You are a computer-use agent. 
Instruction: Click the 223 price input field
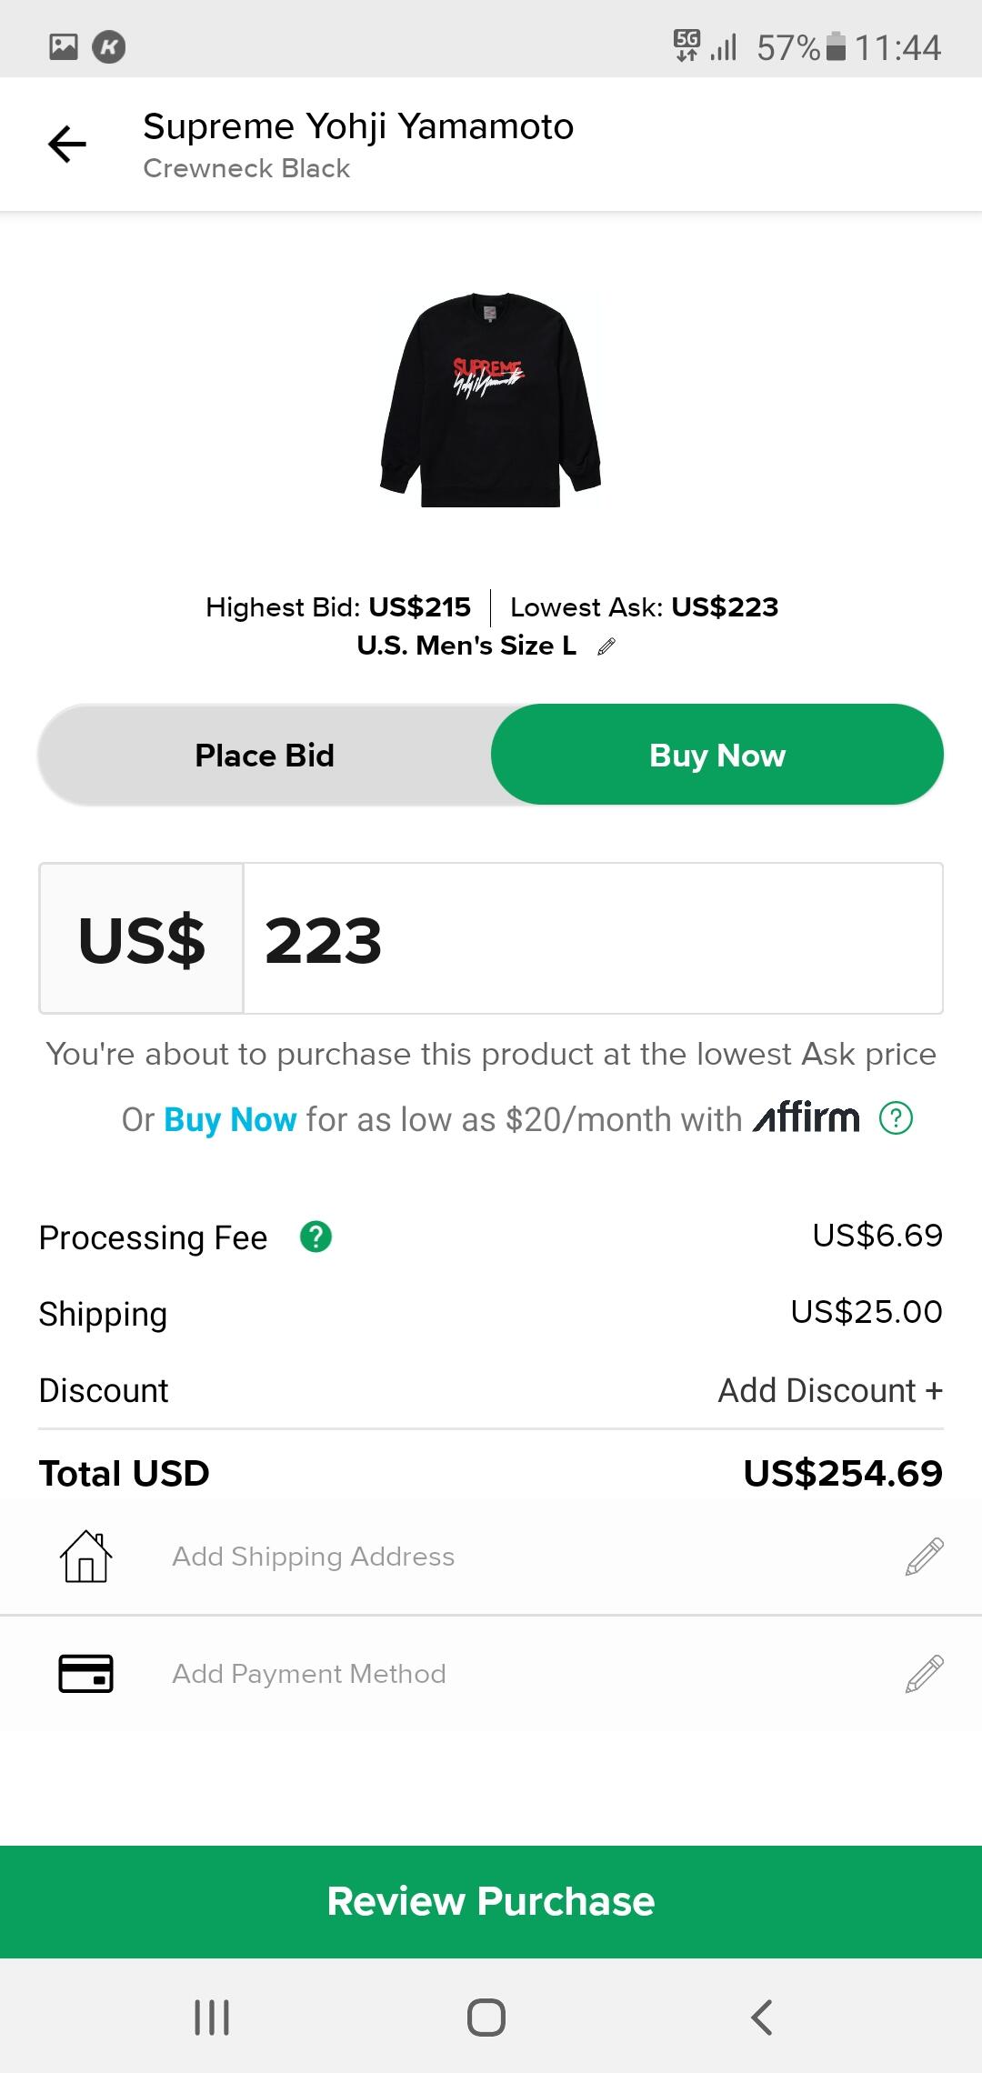coord(591,939)
